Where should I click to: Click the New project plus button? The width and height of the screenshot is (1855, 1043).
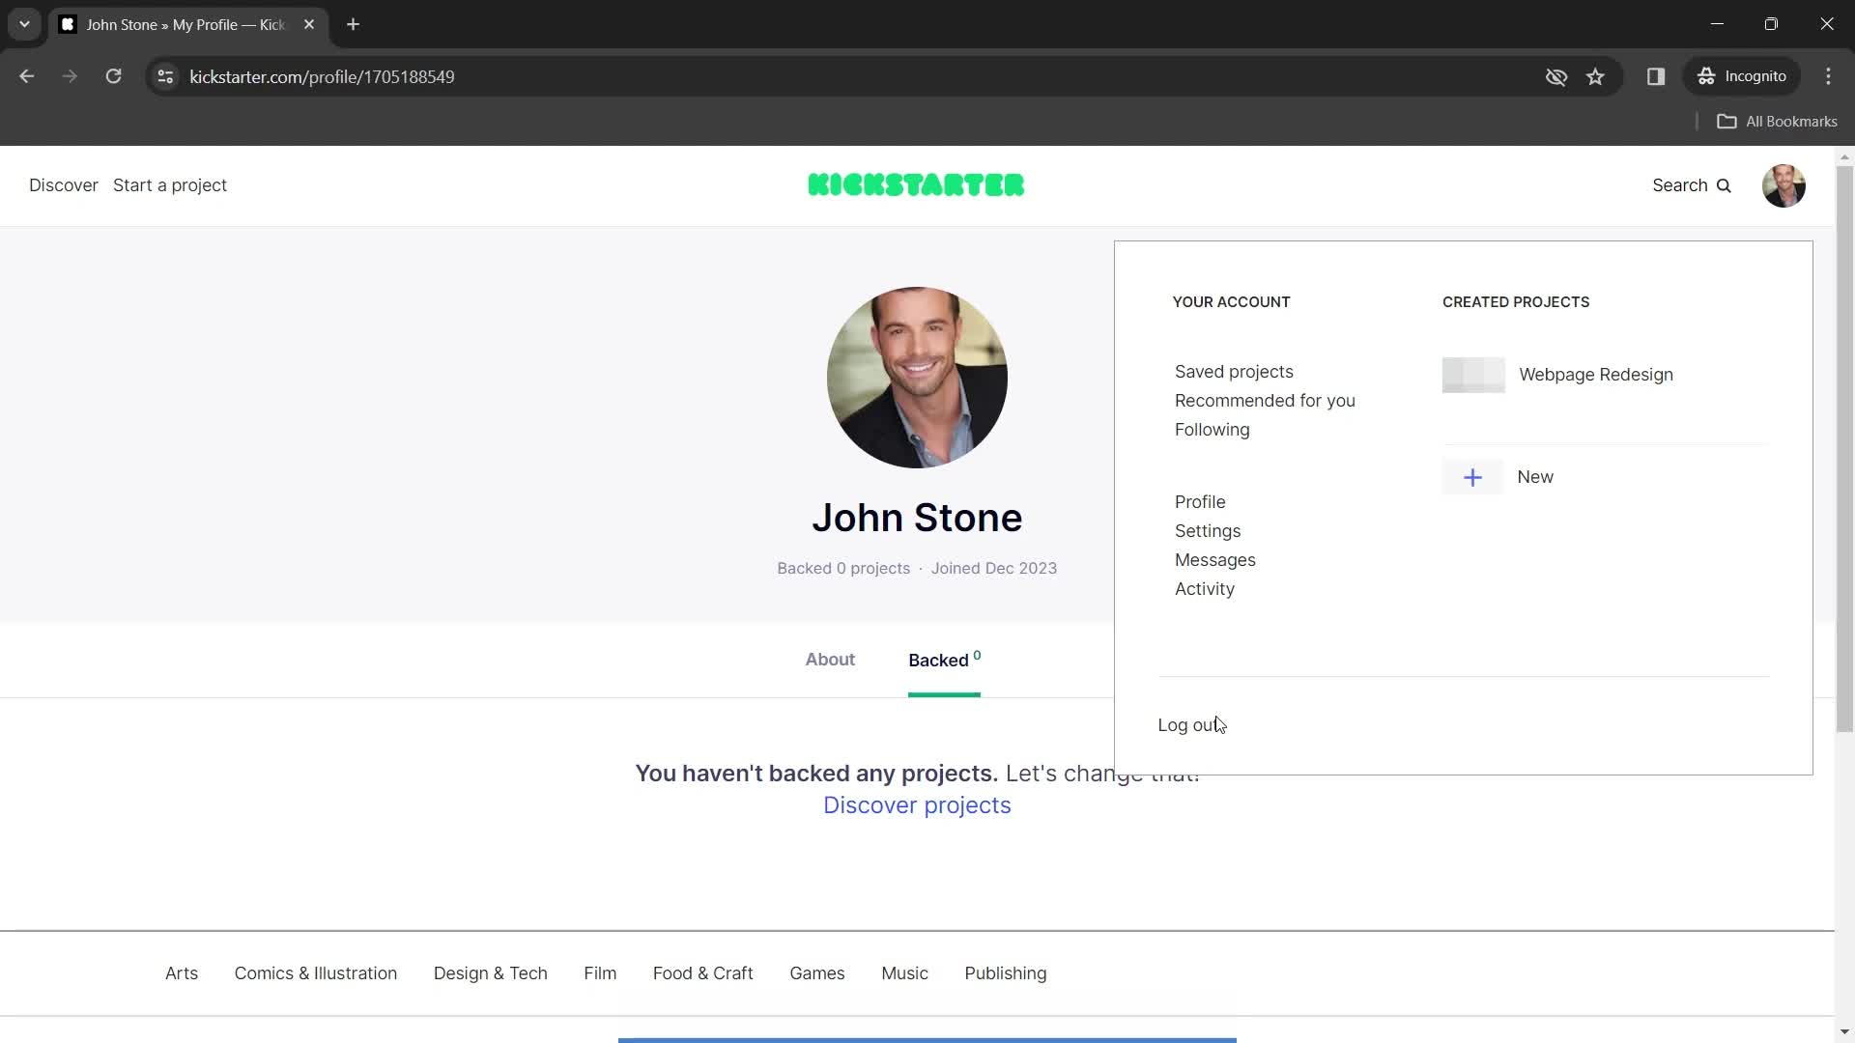click(1472, 476)
